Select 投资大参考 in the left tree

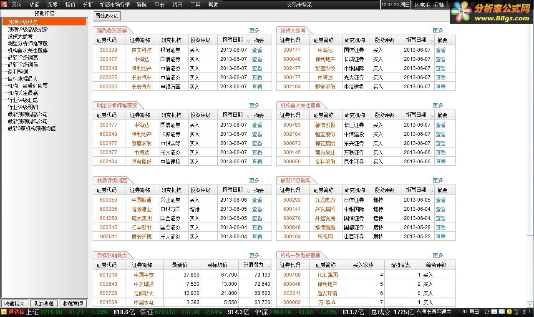point(20,36)
